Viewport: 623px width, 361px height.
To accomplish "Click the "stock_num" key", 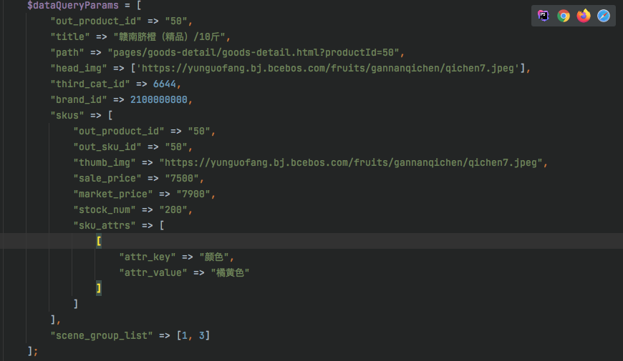I will point(105,210).
